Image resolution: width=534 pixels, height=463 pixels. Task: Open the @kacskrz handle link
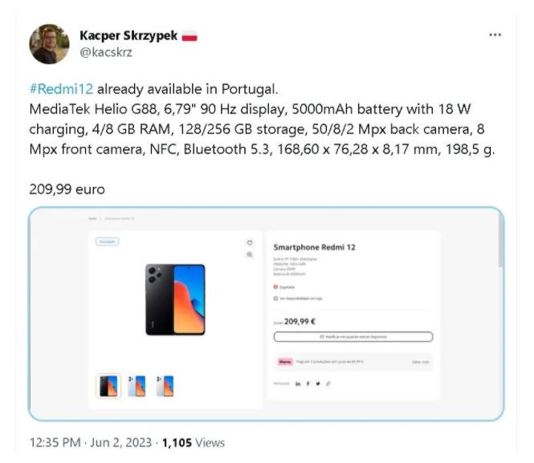click(106, 52)
